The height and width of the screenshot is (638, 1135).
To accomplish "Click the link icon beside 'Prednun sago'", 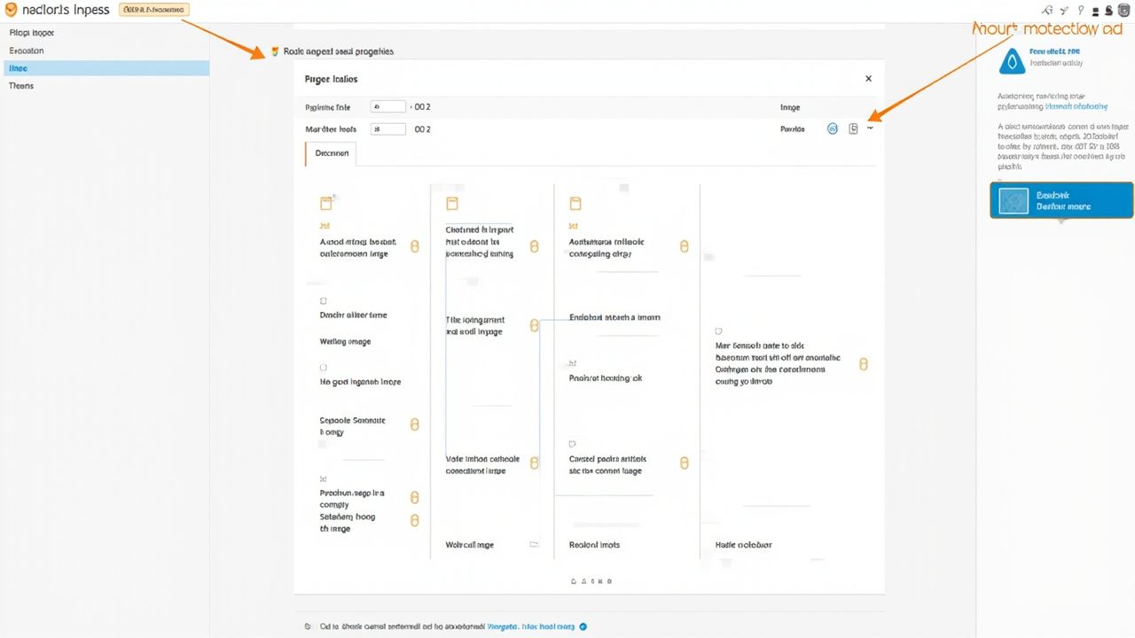I will tap(414, 497).
